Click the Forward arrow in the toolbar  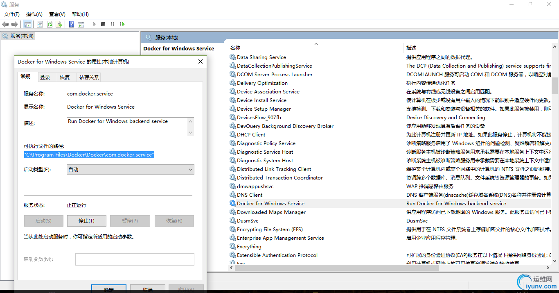click(15, 24)
